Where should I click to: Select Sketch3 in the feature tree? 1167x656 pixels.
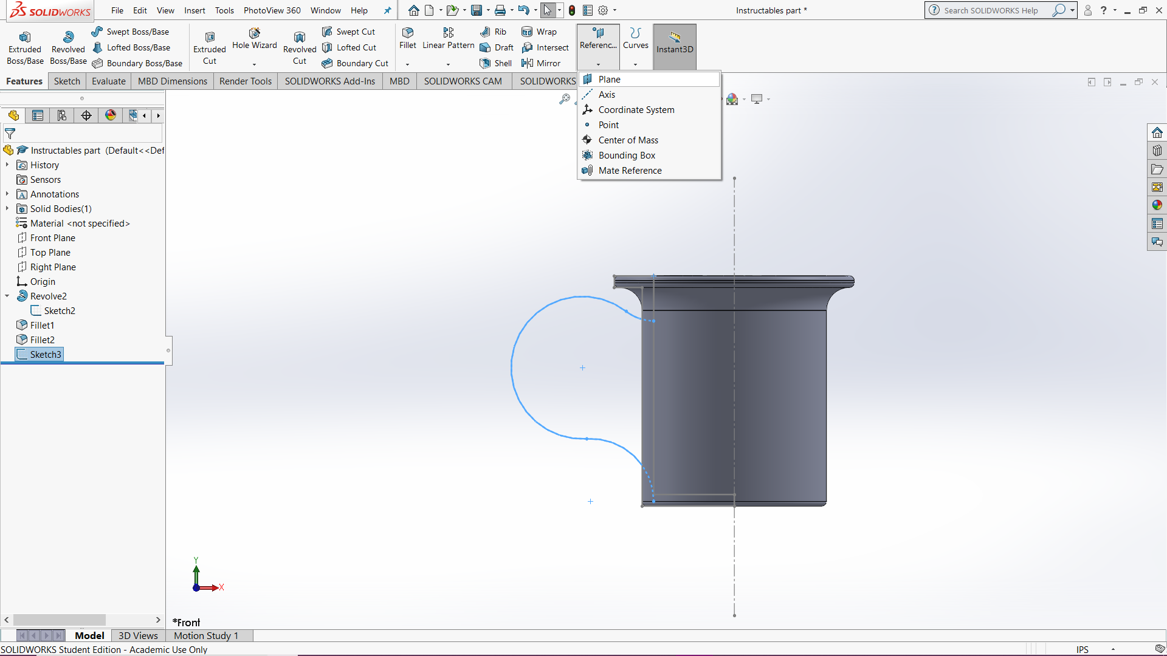pos(46,354)
